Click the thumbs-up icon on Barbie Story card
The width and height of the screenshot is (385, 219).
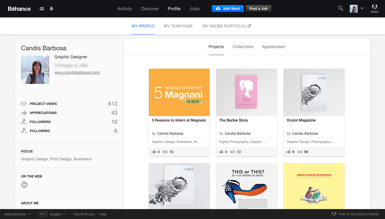pyautogui.click(x=221, y=152)
